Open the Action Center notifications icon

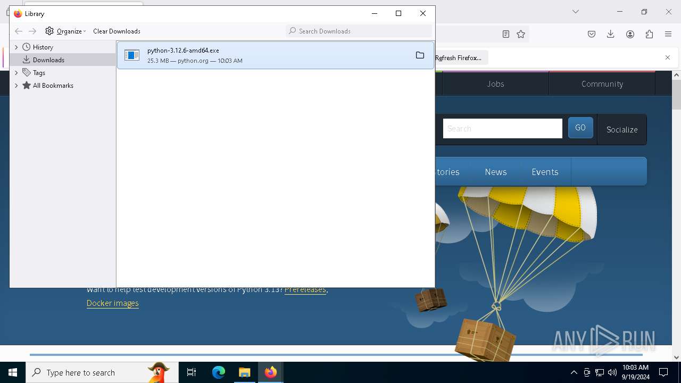point(663,372)
